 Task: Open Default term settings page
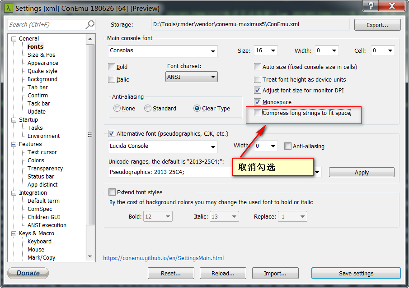[43, 201]
